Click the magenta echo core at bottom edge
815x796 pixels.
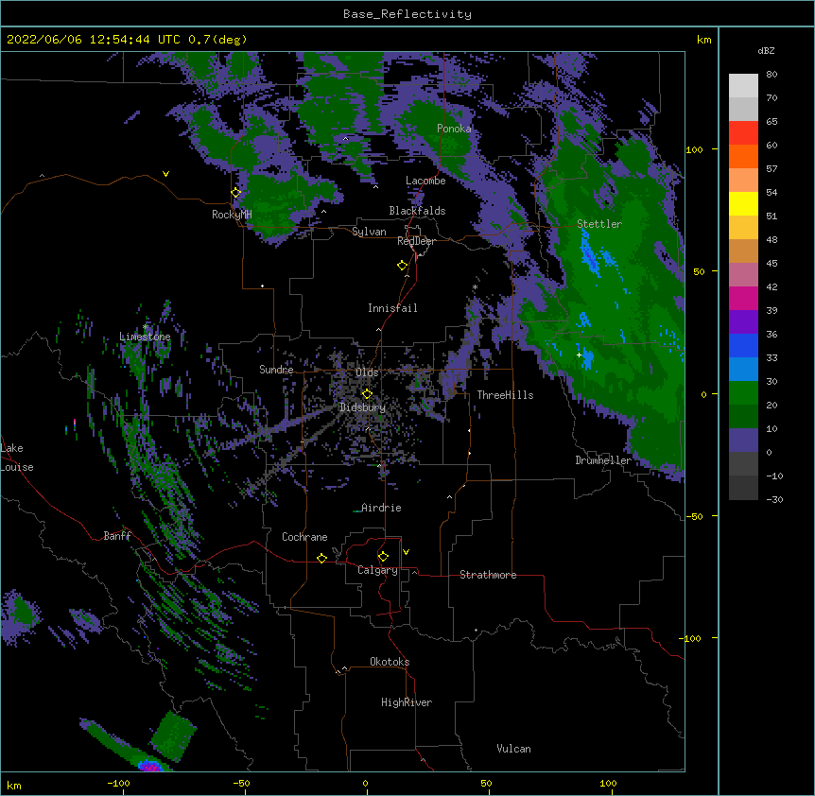click(x=150, y=766)
